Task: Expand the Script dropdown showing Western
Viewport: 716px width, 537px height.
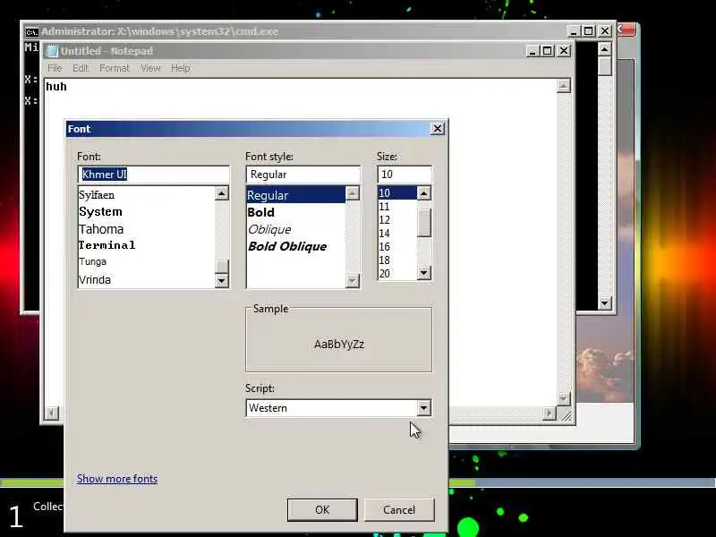Action: click(423, 408)
